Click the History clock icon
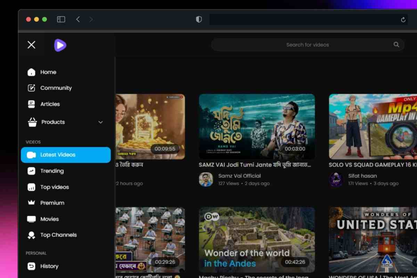Screen dimensions: 417x278 pos(31,266)
